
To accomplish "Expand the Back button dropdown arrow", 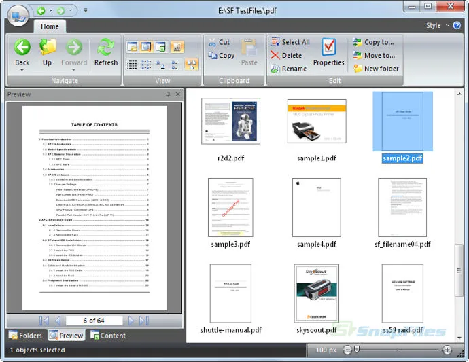I will click(22, 70).
